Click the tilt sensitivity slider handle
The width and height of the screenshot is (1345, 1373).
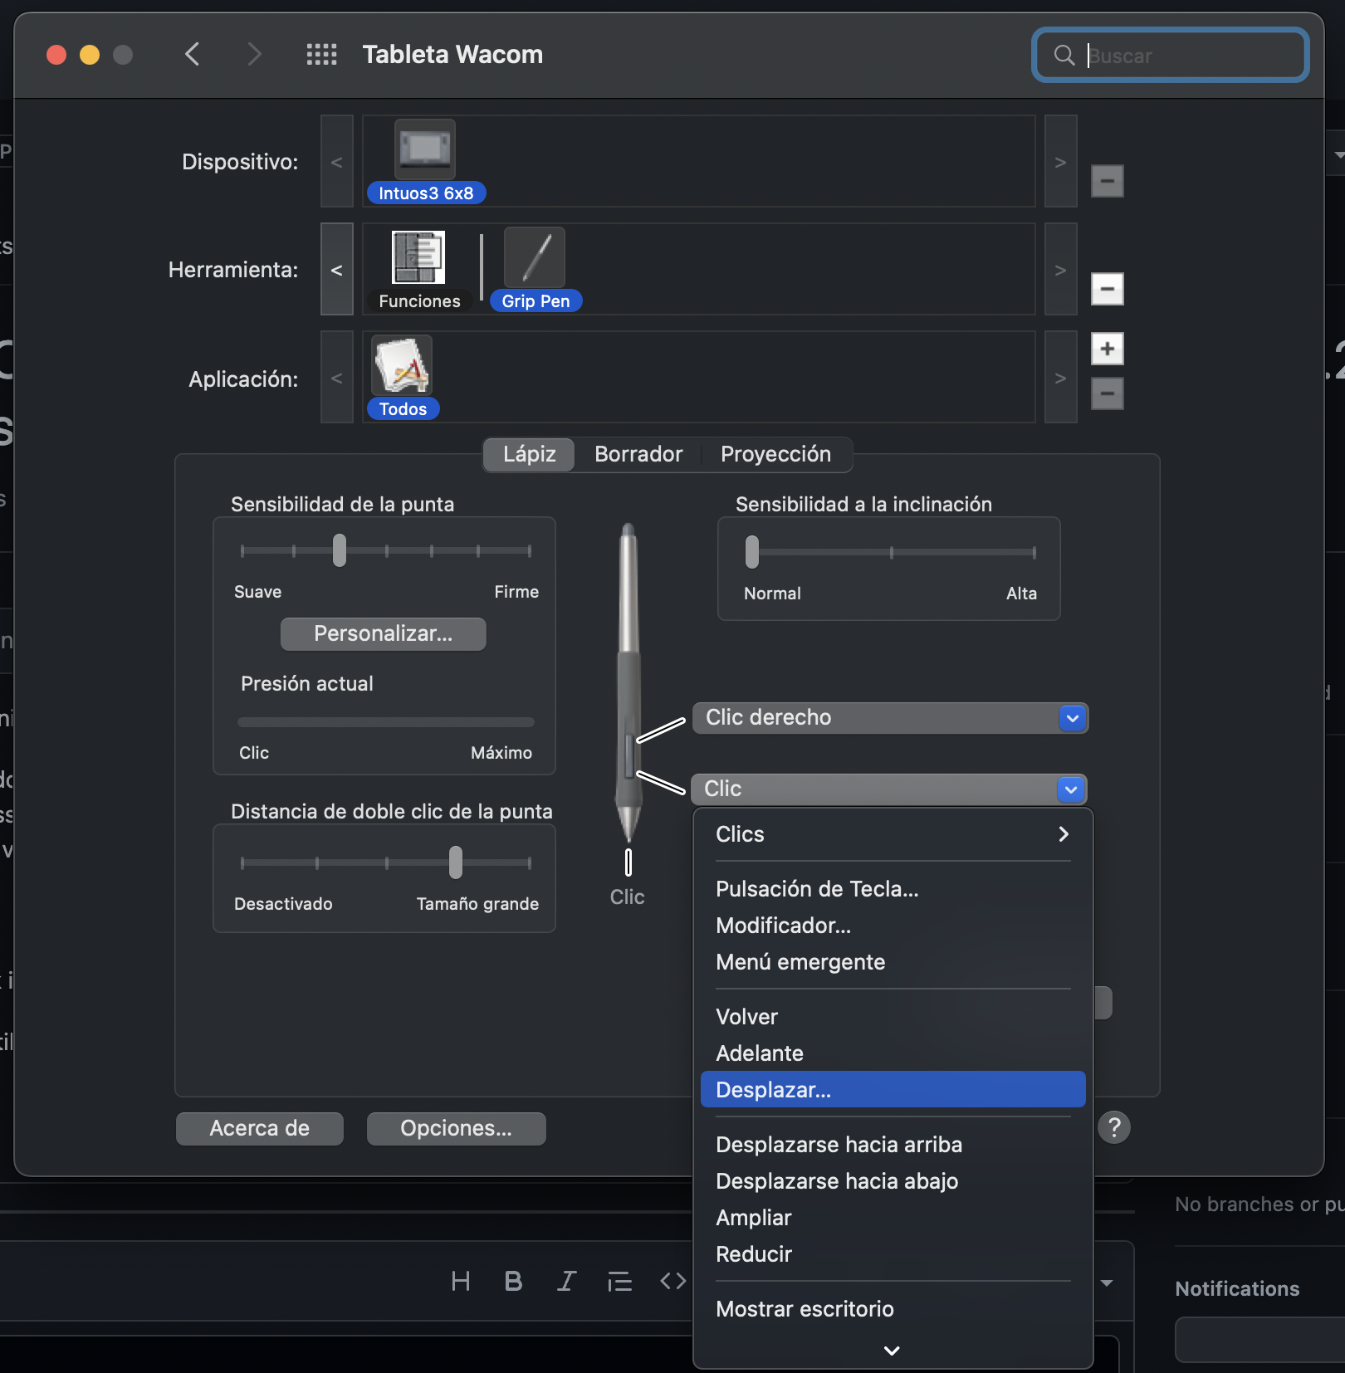pyautogui.click(x=752, y=552)
